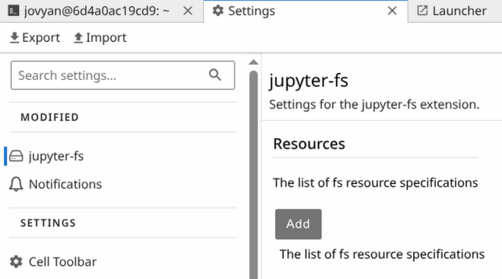Image resolution: width=502 pixels, height=279 pixels.
Task: Click the settings list scrollbar thumb
Action: point(254,175)
